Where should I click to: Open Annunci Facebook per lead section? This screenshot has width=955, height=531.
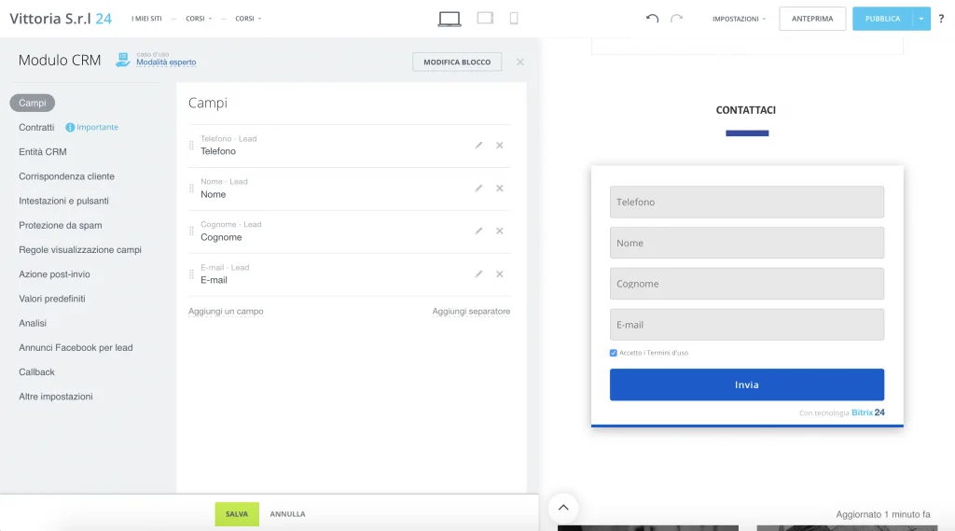click(76, 347)
